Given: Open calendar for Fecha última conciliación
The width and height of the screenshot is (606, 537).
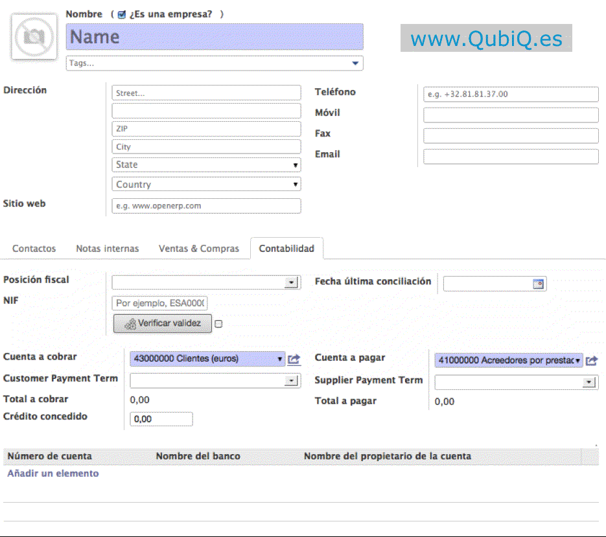Looking at the screenshot, I should (537, 284).
